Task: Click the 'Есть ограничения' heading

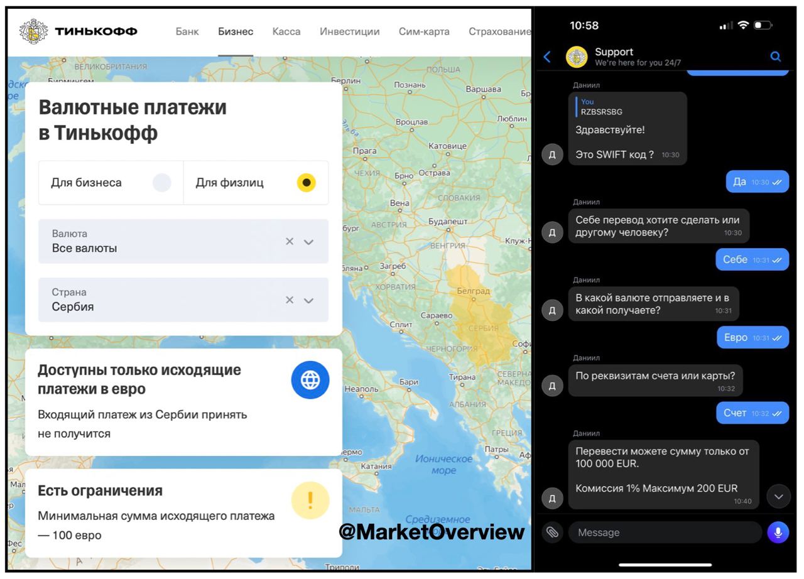Action: [x=100, y=490]
